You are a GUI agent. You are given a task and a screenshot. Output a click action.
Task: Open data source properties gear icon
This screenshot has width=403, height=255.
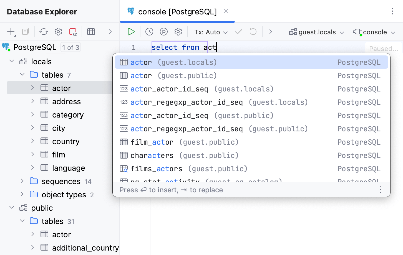[x=58, y=32]
